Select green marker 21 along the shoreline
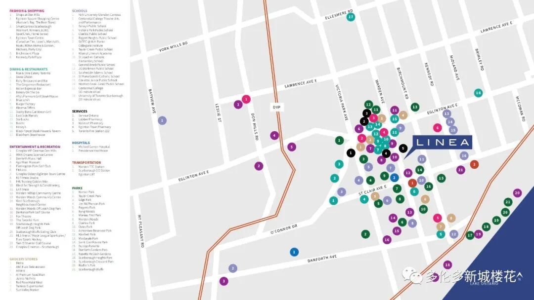This screenshot has height=300, width=534. pos(508,202)
